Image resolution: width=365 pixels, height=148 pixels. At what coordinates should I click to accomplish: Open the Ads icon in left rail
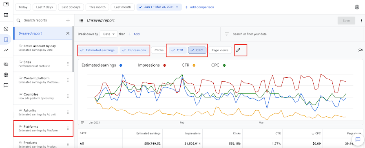point(6,4)
